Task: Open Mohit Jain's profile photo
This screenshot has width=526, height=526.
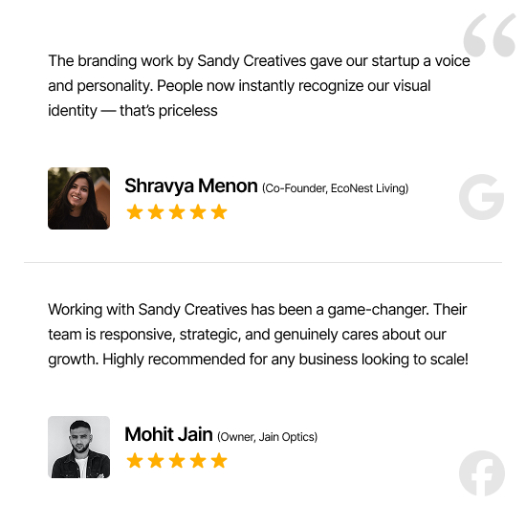Action: tap(78, 447)
